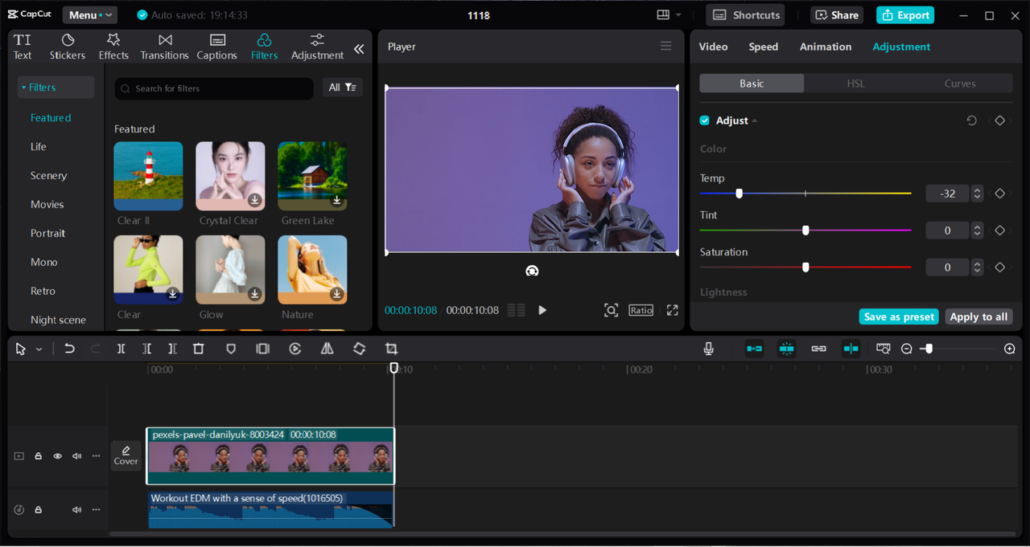The height and width of the screenshot is (547, 1030).
Task: Click the Temp value stepper arrows
Action: [977, 194]
